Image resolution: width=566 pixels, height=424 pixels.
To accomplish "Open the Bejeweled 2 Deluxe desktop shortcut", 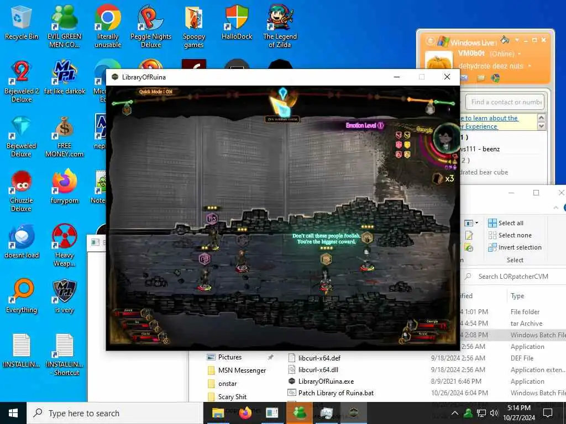I will 22,81.
